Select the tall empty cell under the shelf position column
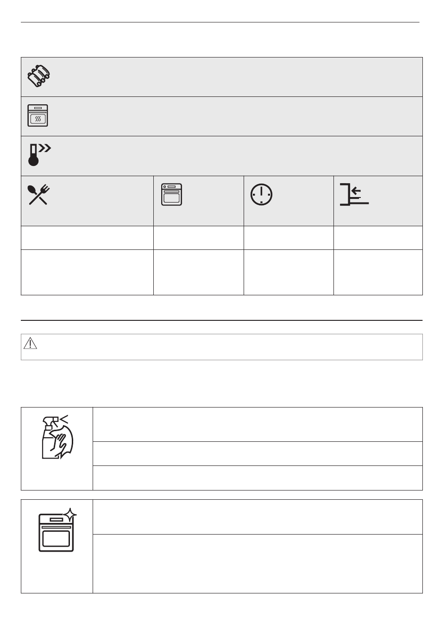This screenshot has width=440, height=637. point(378,272)
